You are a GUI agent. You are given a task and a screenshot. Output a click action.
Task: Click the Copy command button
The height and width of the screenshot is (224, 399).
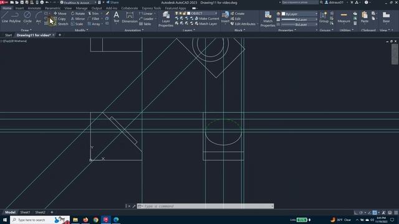60,19
